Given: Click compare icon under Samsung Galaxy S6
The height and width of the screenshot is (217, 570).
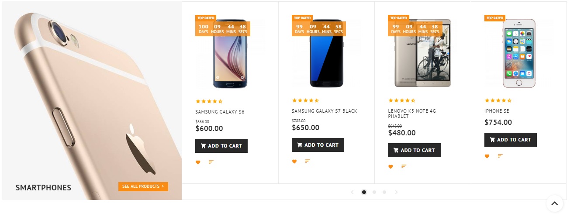Looking at the screenshot, I should pos(211,162).
